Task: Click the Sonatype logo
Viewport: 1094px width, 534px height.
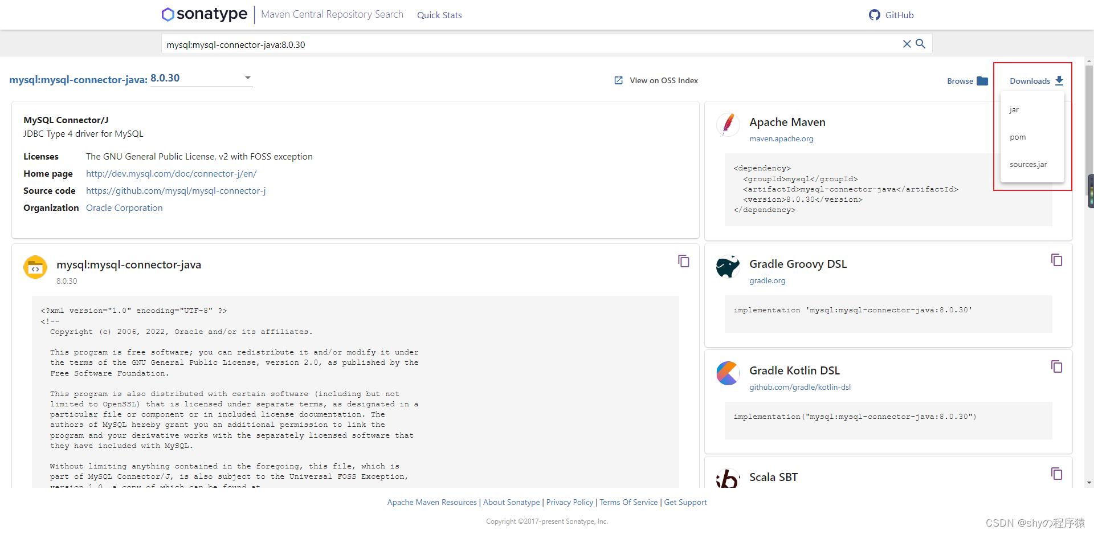Action: 205,14
